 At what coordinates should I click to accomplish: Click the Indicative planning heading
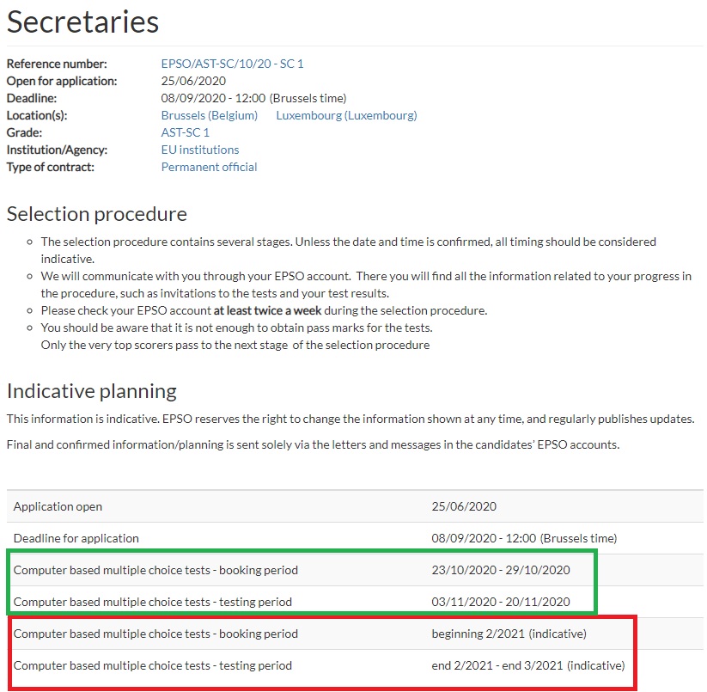click(91, 391)
